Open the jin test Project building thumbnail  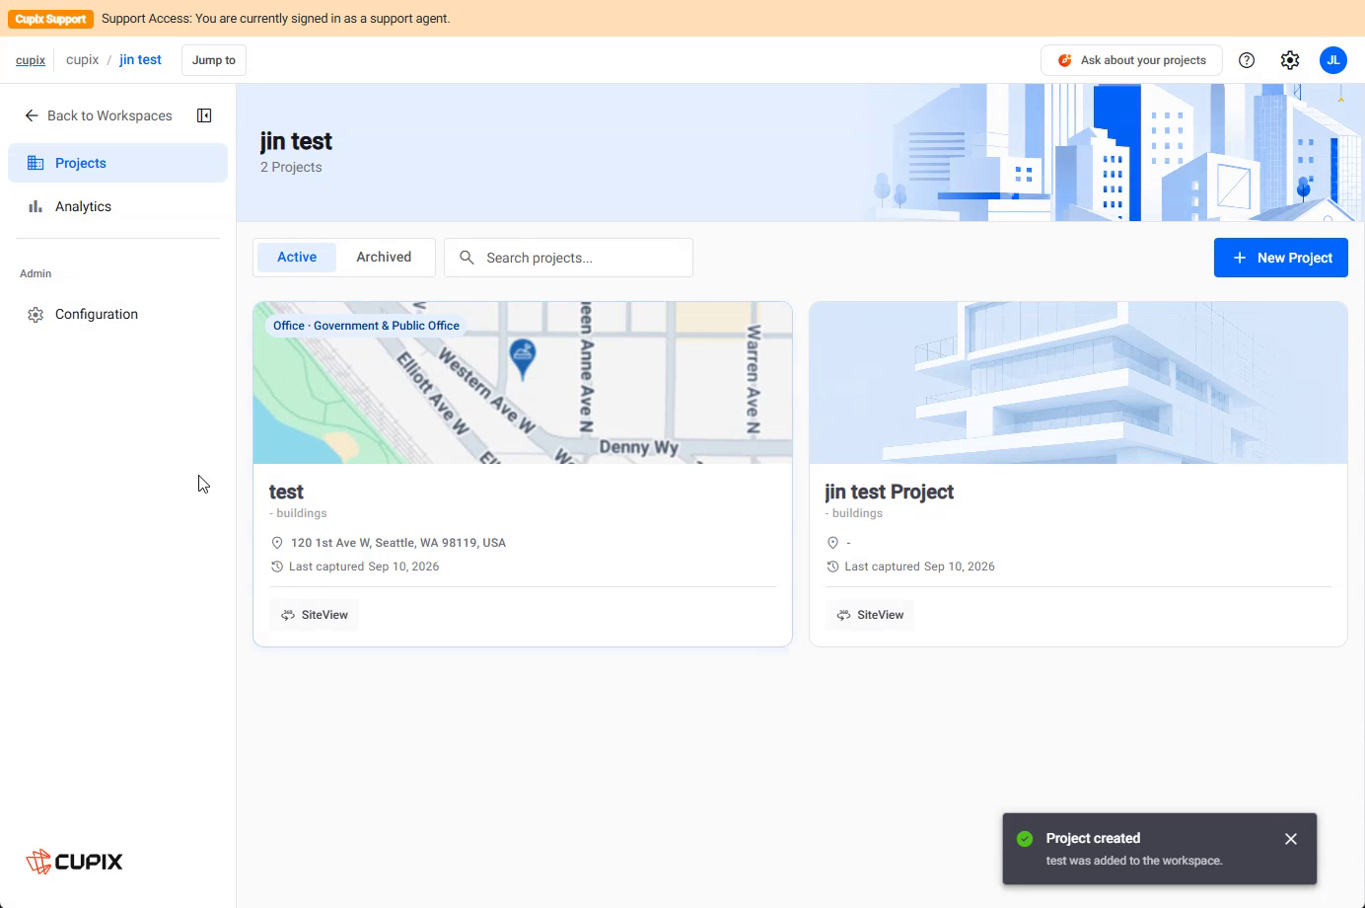[x=1078, y=383]
